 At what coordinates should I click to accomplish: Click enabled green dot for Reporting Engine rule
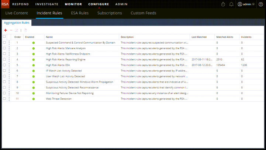click(33, 59)
